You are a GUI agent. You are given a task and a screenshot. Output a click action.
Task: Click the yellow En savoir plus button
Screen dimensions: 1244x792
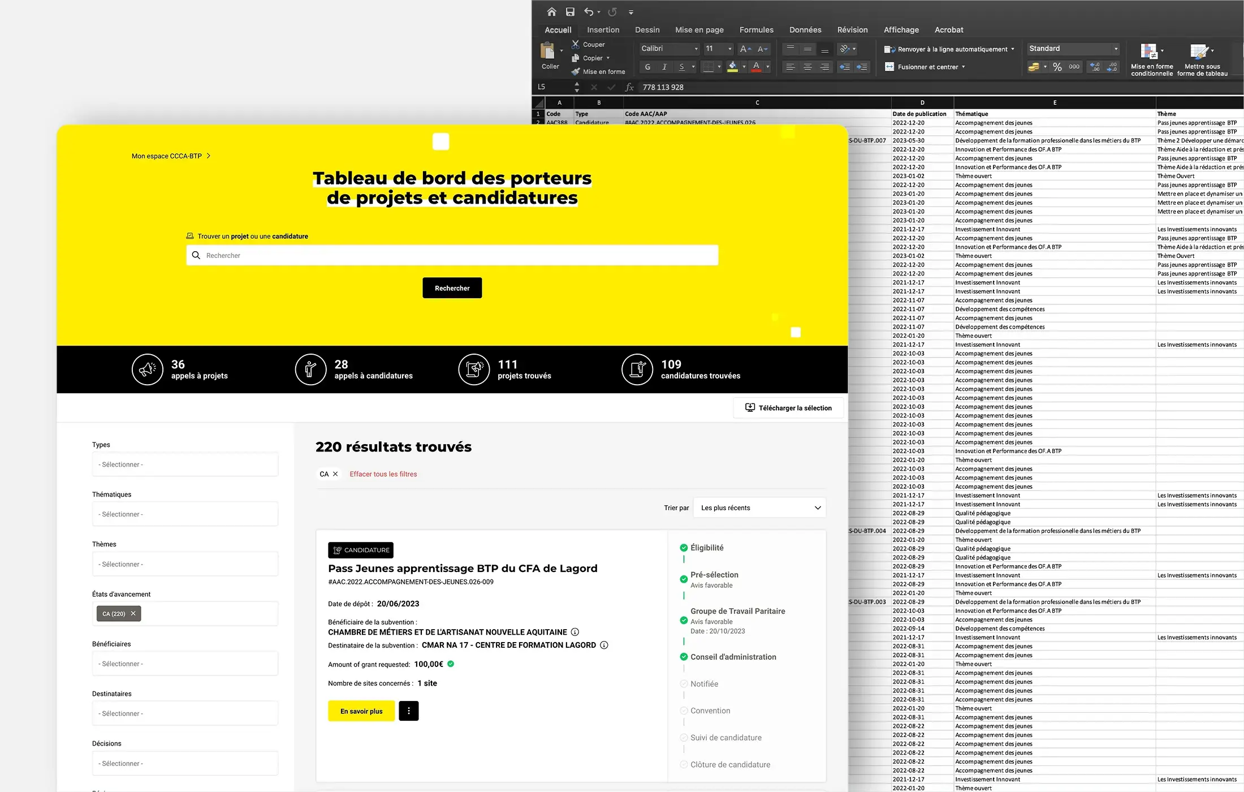click(361, 711)
